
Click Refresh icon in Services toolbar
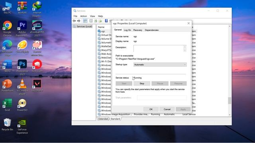(96, 21)
